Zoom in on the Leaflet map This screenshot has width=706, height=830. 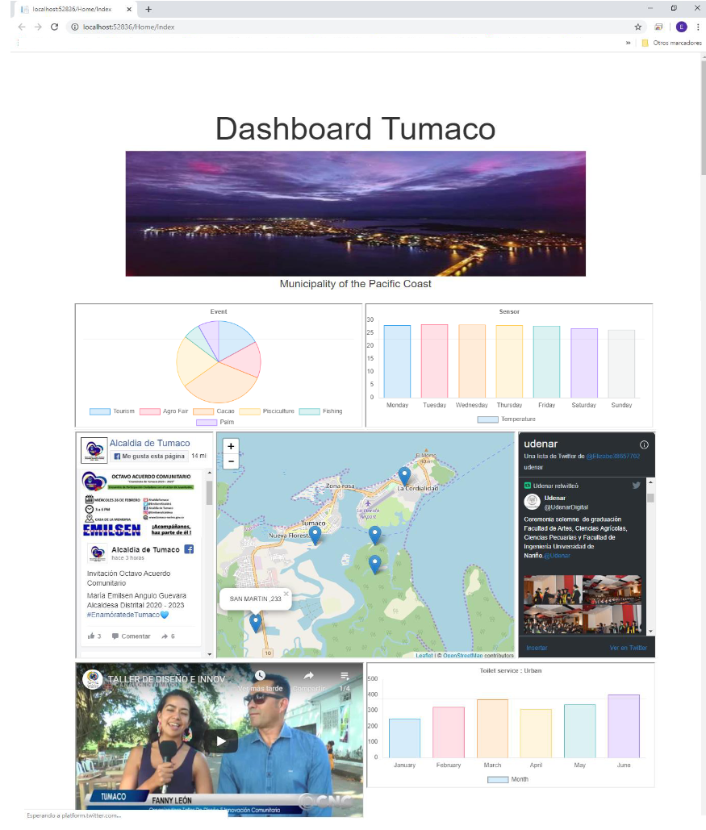(231, 446)
